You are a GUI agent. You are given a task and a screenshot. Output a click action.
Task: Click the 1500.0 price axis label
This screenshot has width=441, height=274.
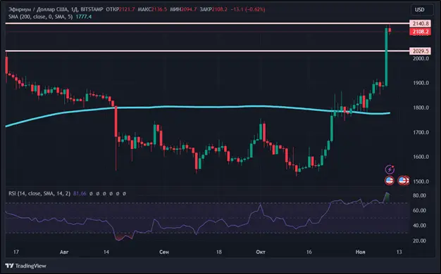421,181
